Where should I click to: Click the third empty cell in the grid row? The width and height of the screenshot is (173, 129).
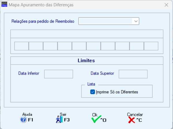pos(50,46)
